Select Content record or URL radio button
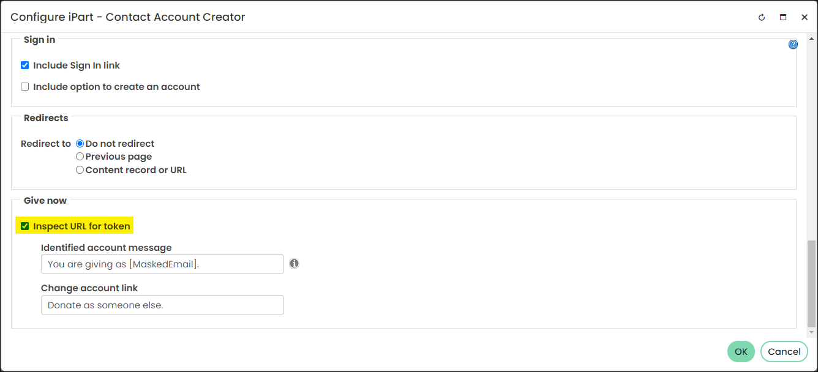 pyautogui.click(x=80, y=170)
